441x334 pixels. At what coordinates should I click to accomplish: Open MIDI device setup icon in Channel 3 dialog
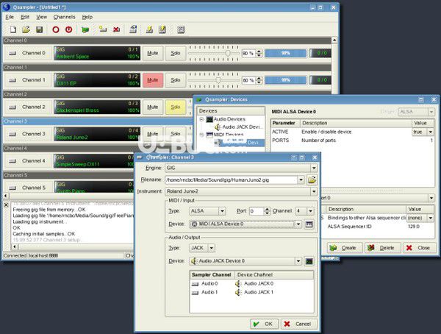[309, 224]
